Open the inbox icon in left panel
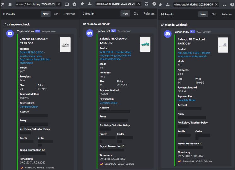Screen dimensions: 235x170 pyautogui.click(x=67, y=4)
